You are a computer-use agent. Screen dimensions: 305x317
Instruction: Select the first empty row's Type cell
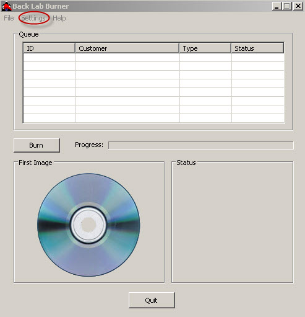coord(205,58)
